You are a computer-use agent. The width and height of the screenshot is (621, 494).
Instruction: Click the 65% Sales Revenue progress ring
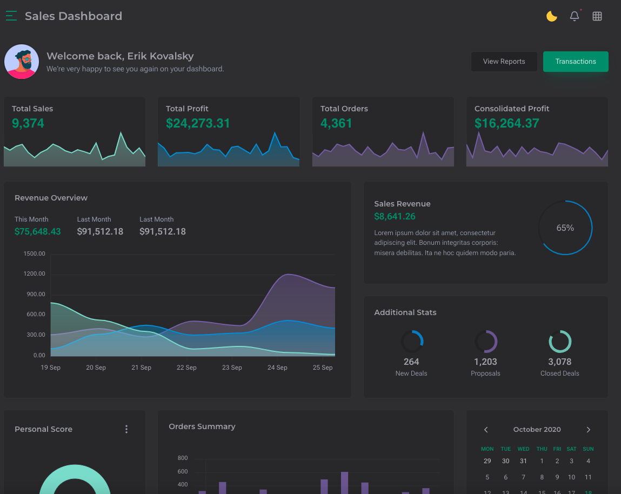point(565,228)
